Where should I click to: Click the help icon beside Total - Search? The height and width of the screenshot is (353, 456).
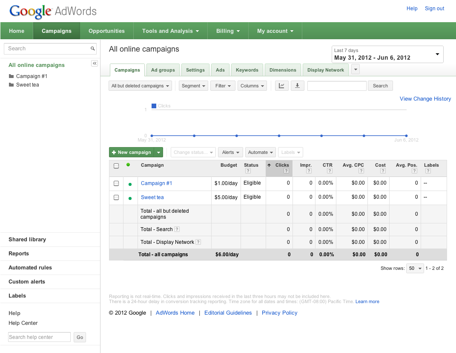(177, 229)
